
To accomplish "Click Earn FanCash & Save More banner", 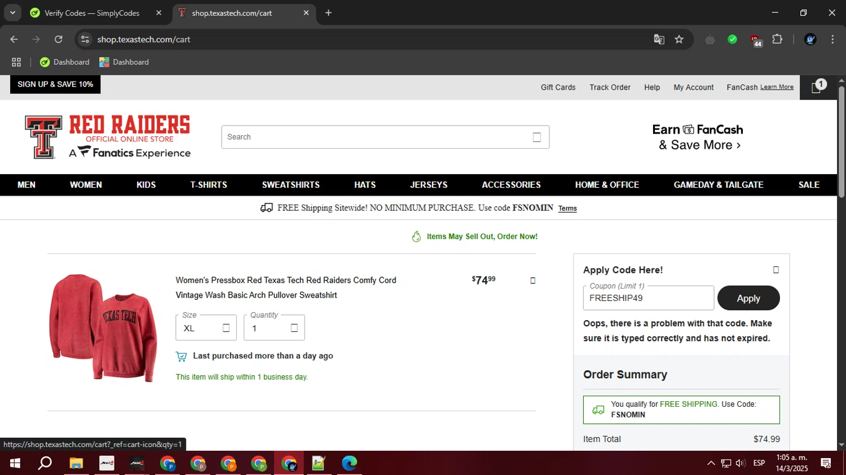I will (x=698, y=137).
